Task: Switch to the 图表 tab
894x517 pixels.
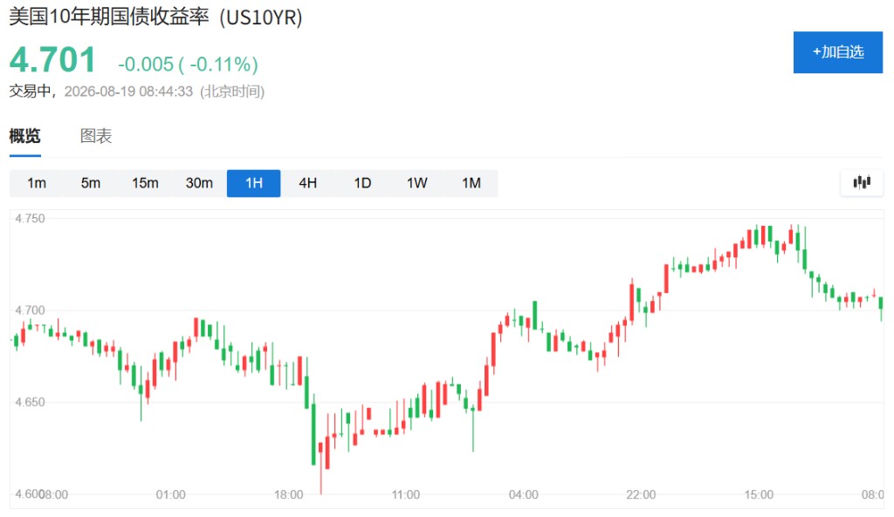Action: point(96,136)
